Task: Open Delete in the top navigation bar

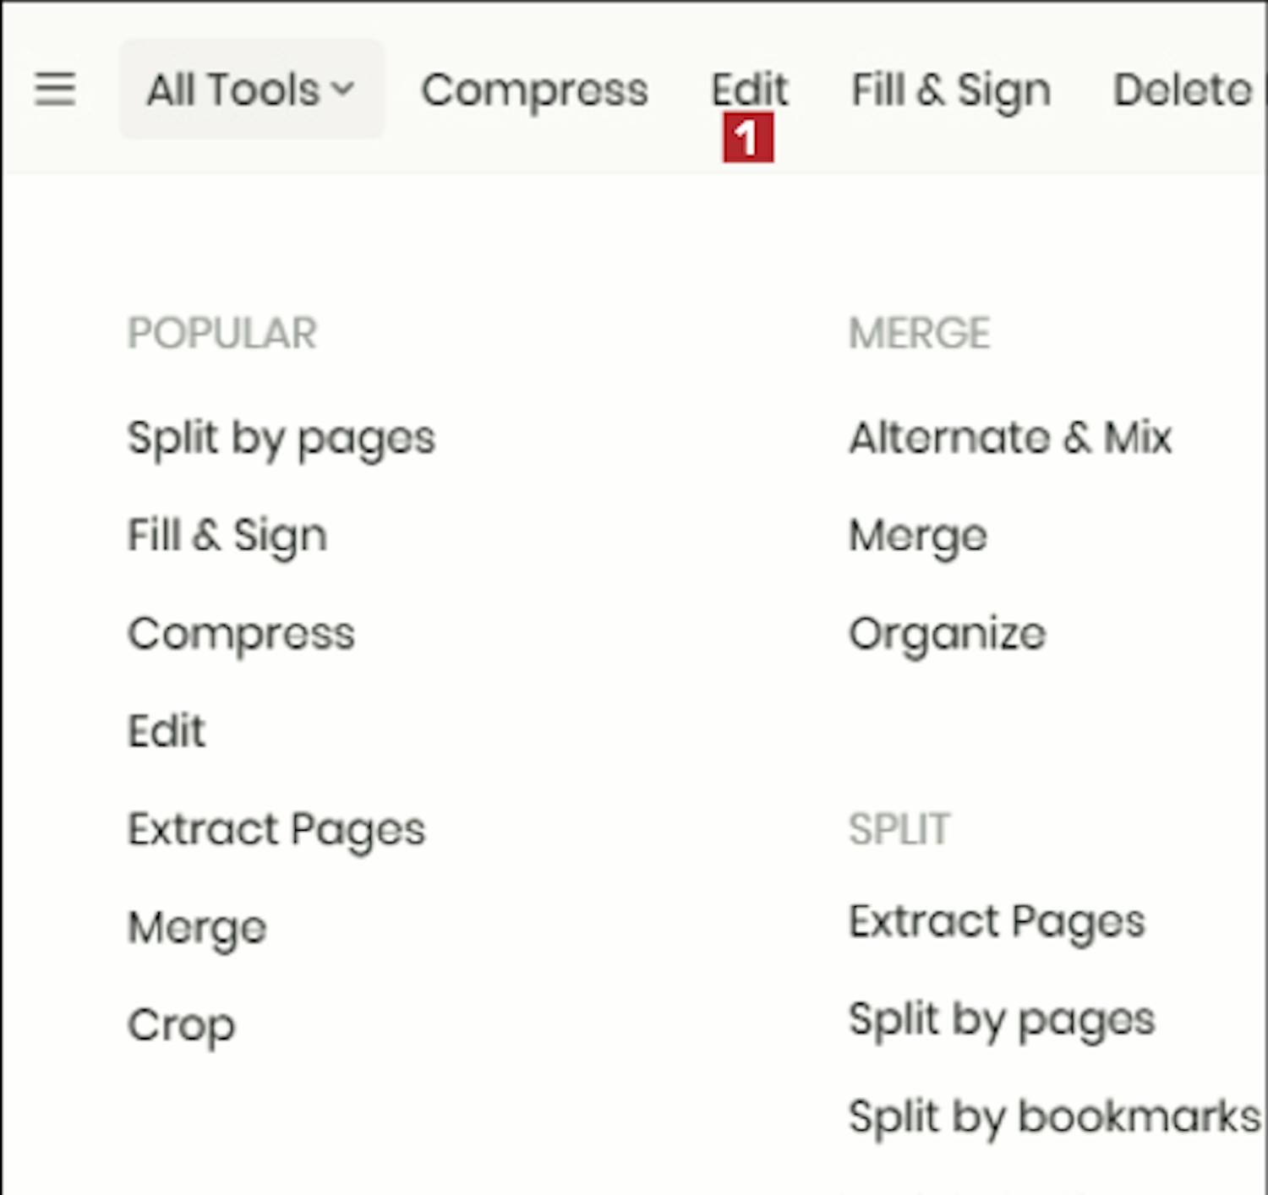Action: coord(1182,90)
